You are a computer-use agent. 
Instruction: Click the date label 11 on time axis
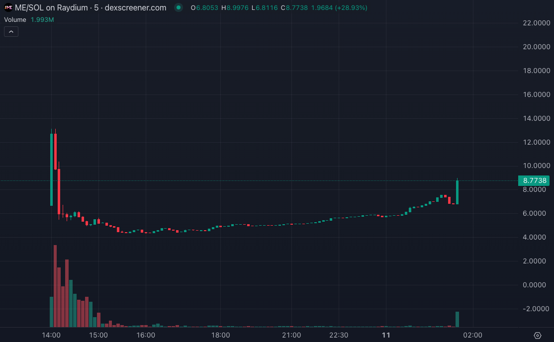(x=386, y=335)
